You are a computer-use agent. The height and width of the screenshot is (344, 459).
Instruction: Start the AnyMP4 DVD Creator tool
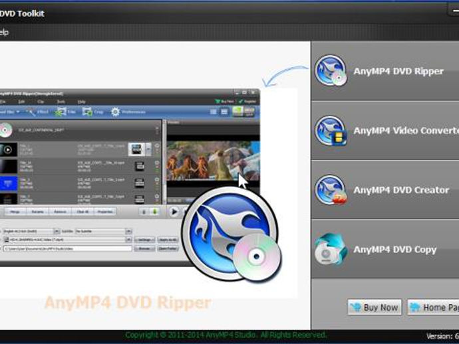click(x=385, y=190)
